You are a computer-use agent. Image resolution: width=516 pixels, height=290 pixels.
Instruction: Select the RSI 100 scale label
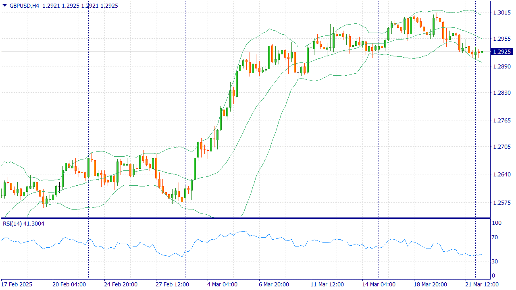pyautogui.click(x=497, y=223)
